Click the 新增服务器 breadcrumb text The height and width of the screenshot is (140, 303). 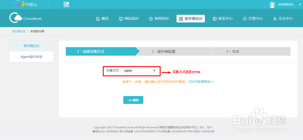37,31
